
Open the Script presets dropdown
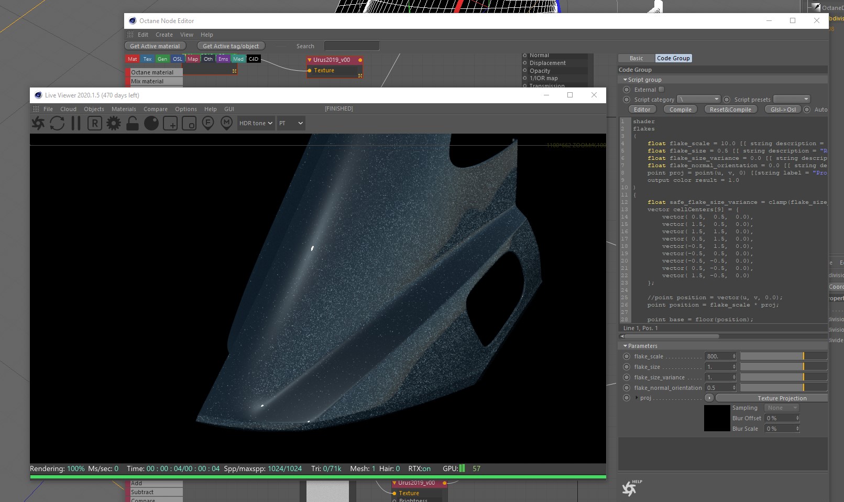click(x=792, y=99)
